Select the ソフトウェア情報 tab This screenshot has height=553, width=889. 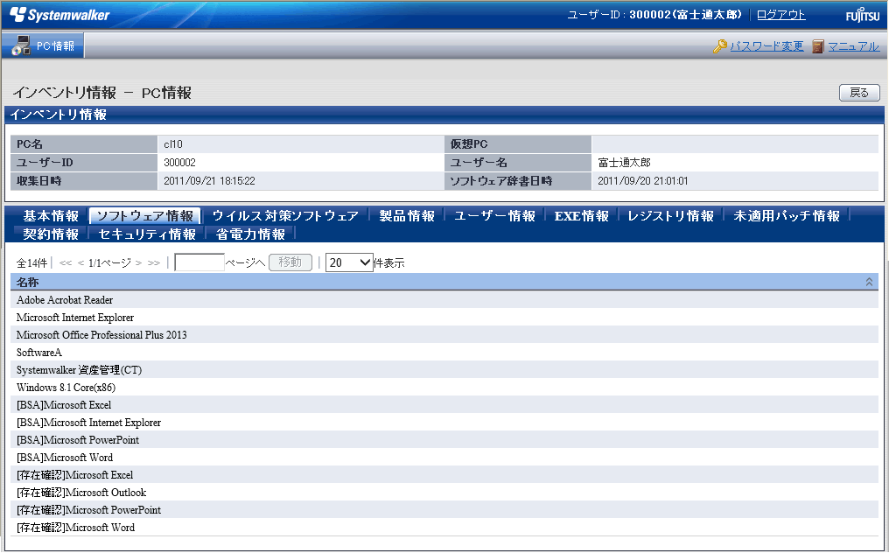145,216
